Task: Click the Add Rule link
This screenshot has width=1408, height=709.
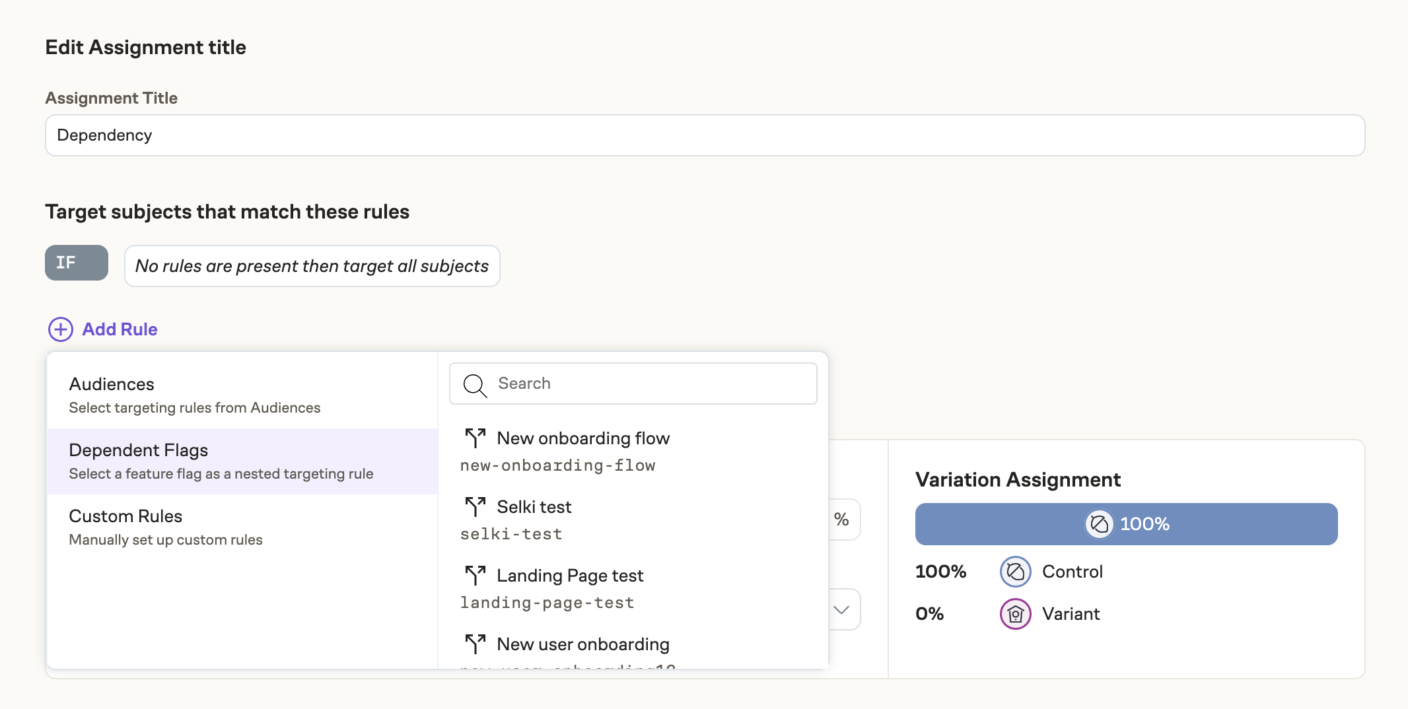Action: [x=120, y=329]
